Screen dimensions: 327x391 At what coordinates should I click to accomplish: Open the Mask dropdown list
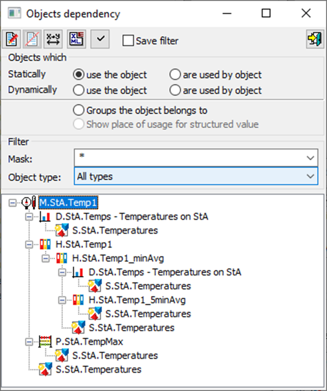pos(310,158)
